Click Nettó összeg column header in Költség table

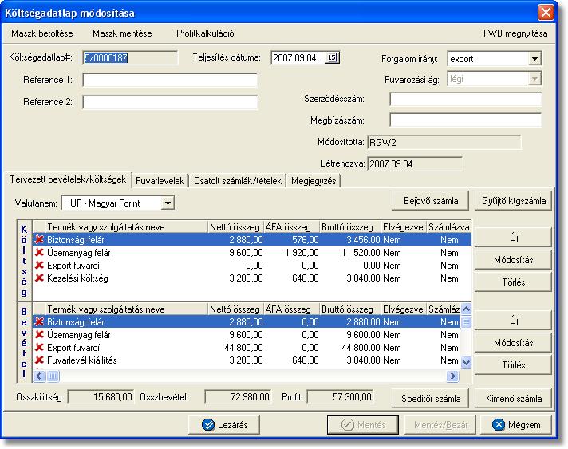click(x=235, y=227)
